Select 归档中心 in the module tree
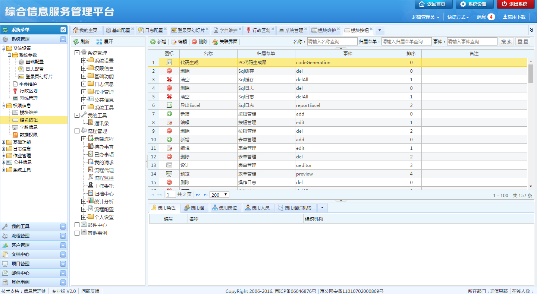The height and width of the screenshot is (294, 537). 104,194
